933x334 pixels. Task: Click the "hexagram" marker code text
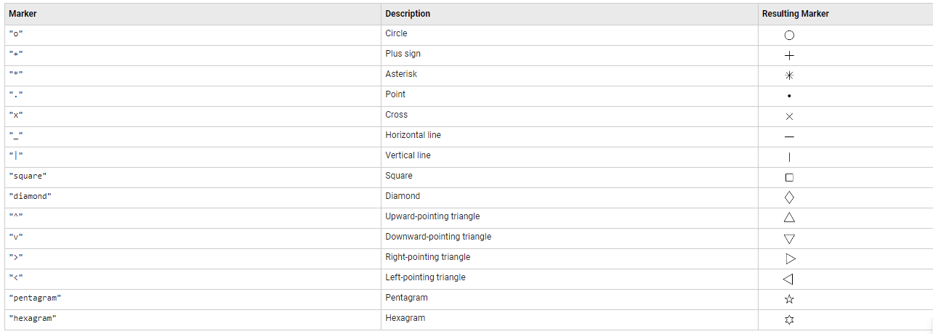coord(32,319)
